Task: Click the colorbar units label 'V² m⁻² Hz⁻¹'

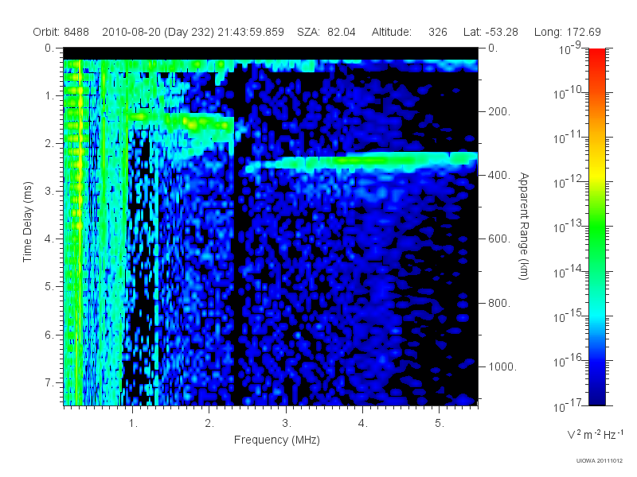Action: (x=595, y=433)
